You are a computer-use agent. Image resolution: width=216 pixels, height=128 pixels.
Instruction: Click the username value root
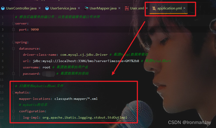(x=47, y=67)
